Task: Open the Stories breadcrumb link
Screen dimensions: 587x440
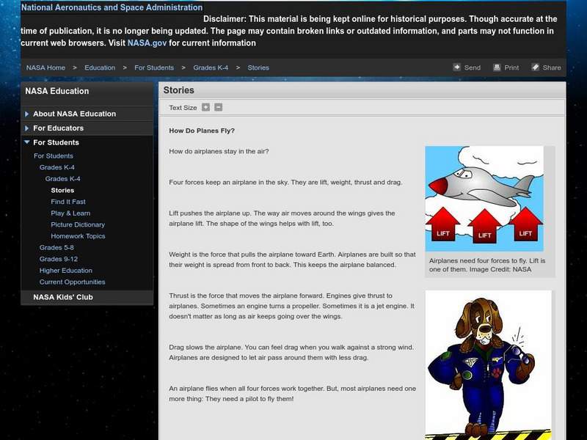Action: (x=258, y=67)
